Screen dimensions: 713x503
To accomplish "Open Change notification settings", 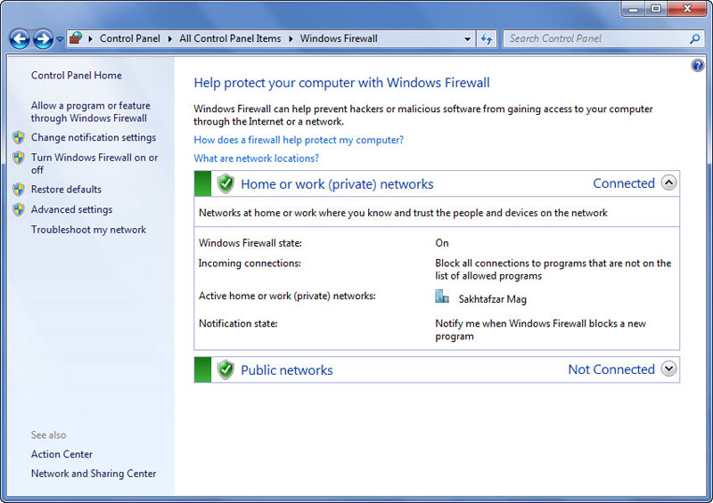I will pos(94,137).
